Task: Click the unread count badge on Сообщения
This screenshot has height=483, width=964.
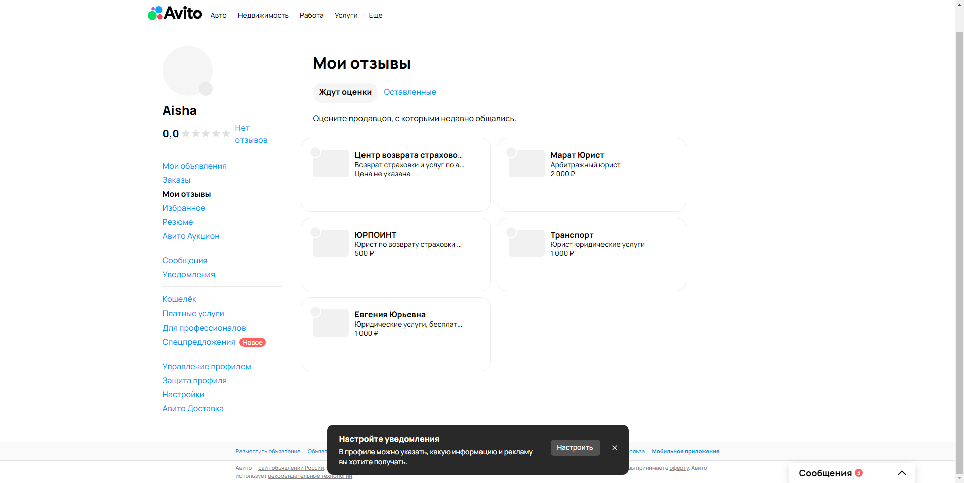Action: [859, 473]
